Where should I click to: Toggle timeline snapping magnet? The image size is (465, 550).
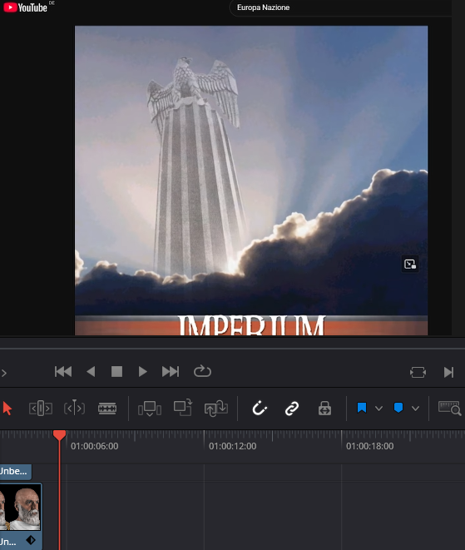[x=260, y=409]
